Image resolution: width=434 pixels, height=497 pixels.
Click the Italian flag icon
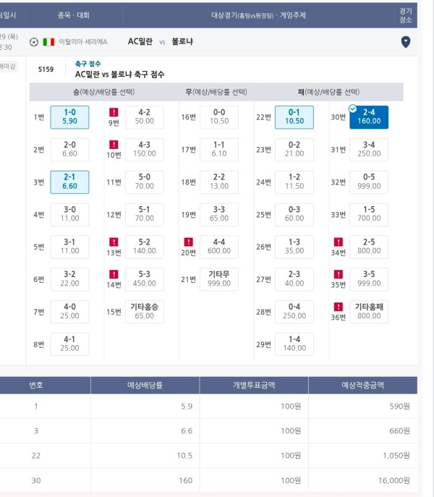point(48,42)
